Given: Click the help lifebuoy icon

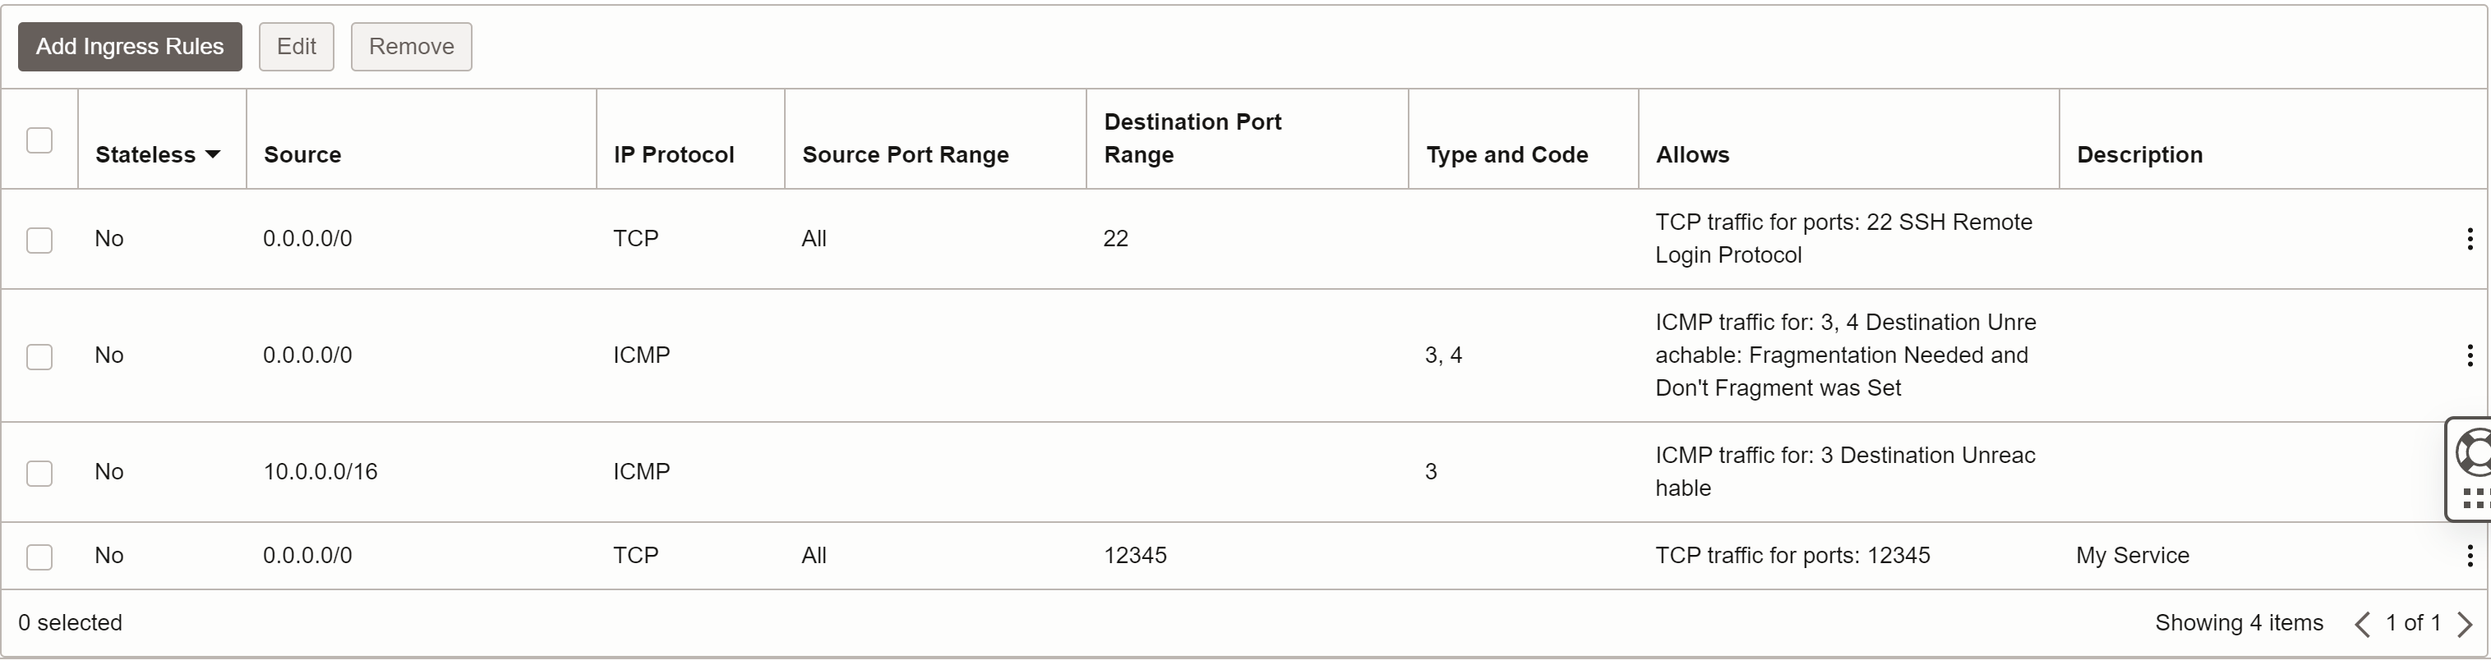Looking at the screenshot, I should tap(2475, 452).
